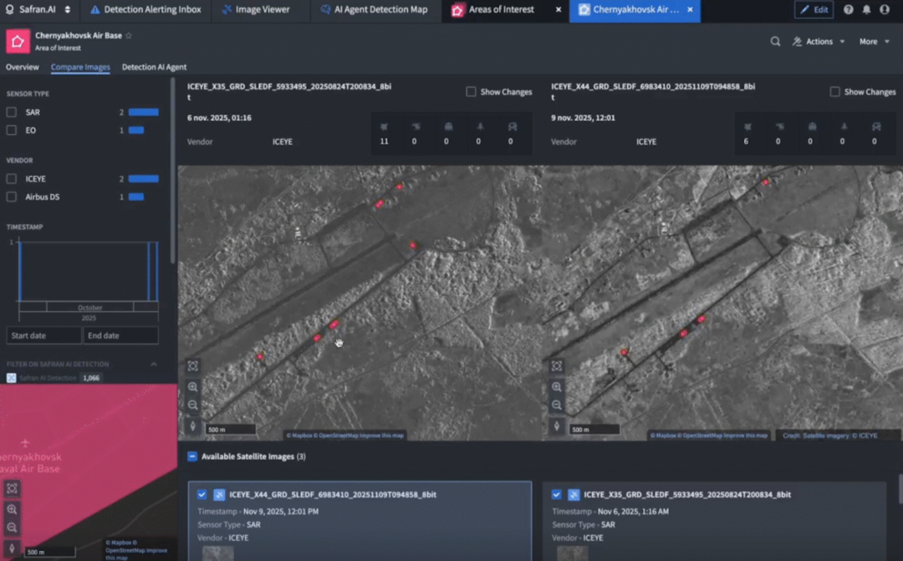This screenshot has height=561, width=903.
Task: Open the notifications bell icon
Action: pos(866,10)
